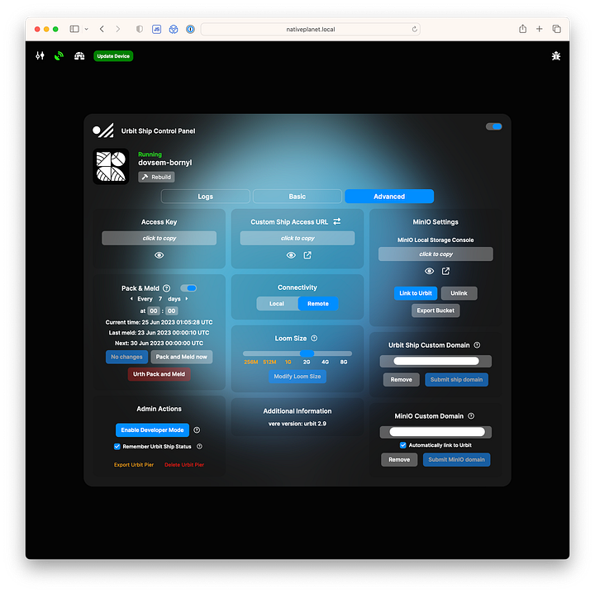
Task: Click Link to Urbit button
Action: pyautogui.click(x=416, y=293)
